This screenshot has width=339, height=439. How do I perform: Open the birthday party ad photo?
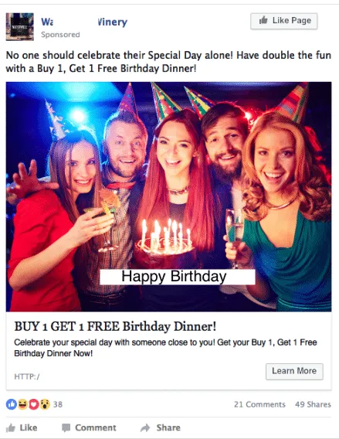pyautogui.click(x=168, y=196)
